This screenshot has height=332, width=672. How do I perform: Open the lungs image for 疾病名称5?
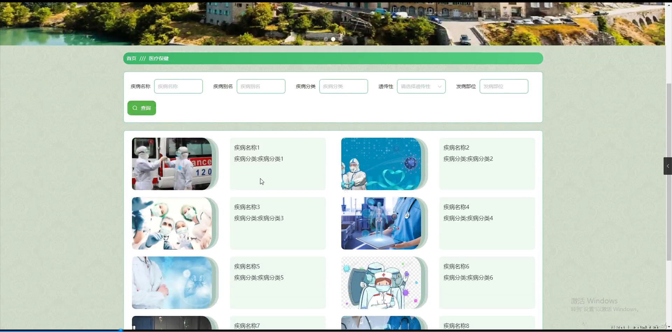coord(172,283)
